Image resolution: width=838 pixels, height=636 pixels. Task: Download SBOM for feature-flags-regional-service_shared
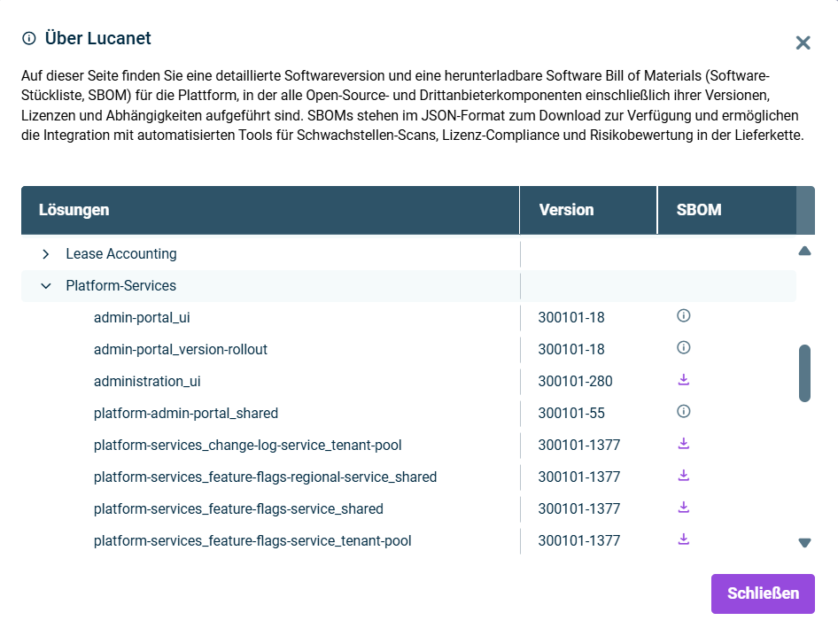point(683,476)
